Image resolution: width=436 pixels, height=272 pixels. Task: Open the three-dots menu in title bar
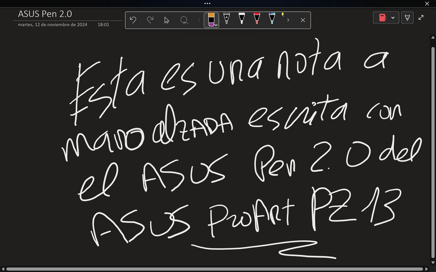click(207, 4)
